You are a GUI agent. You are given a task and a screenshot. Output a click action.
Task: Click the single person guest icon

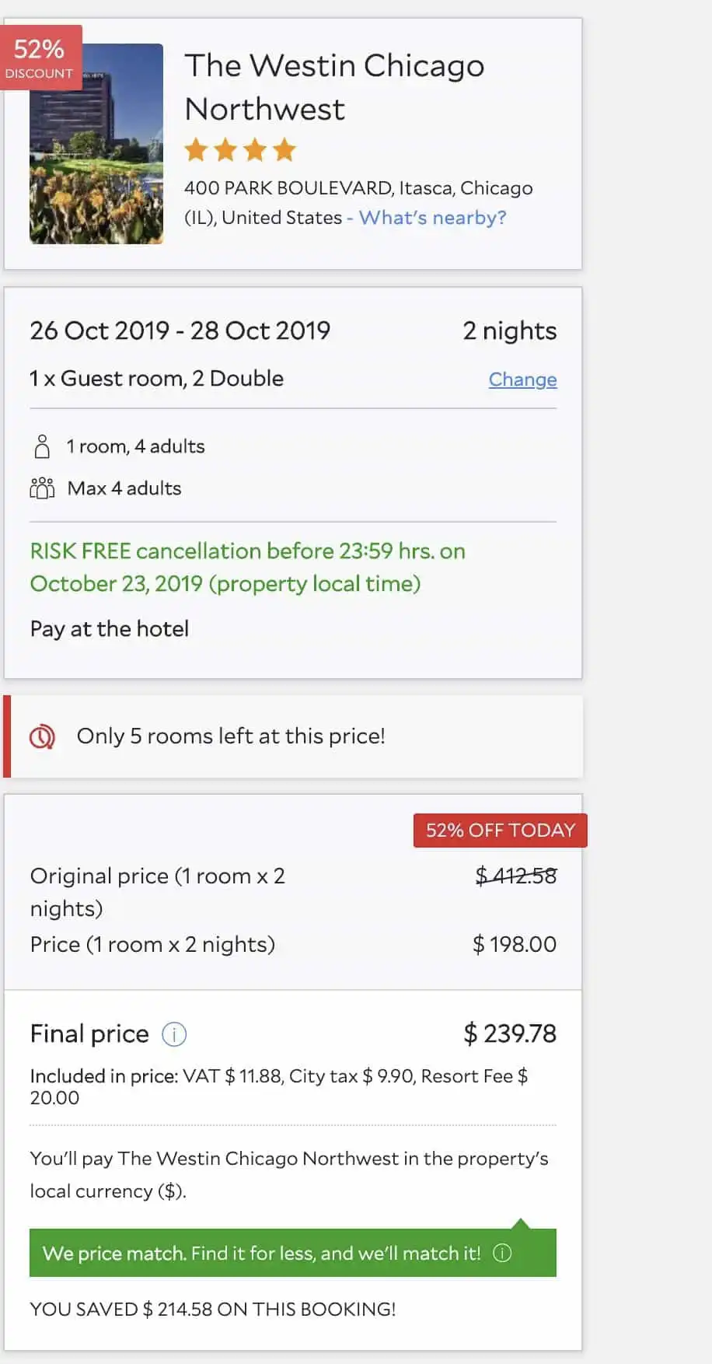click(42, 446)
